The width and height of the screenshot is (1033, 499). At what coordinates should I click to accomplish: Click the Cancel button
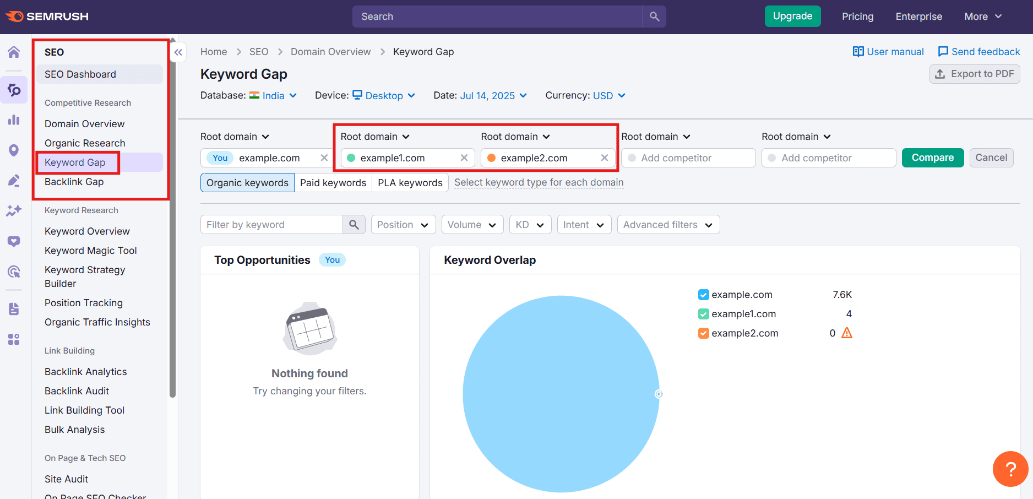[991, 158]
